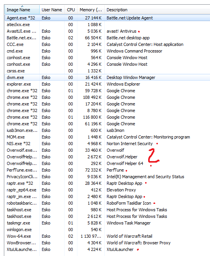The height and width of the screenshot is (256, 210).
Task: Select the Overwolf.Helper description row
Action: pos(107,157)
